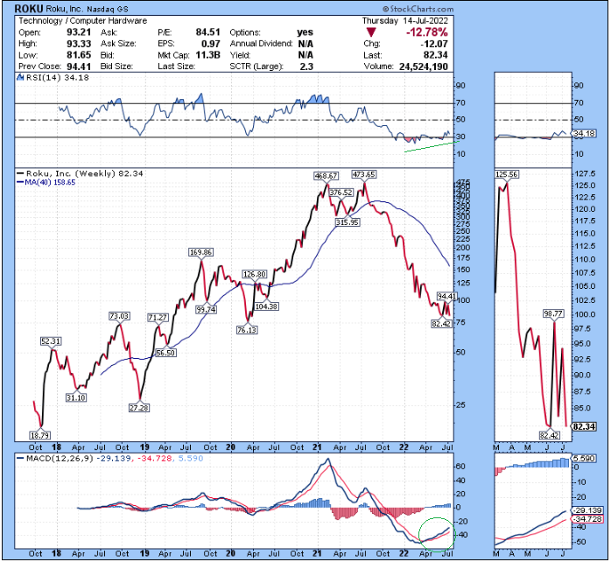Click the RSI(14) indicator legend icon
Image resolution: width=611 pixels, height=562 pixels.
point(20,78)
